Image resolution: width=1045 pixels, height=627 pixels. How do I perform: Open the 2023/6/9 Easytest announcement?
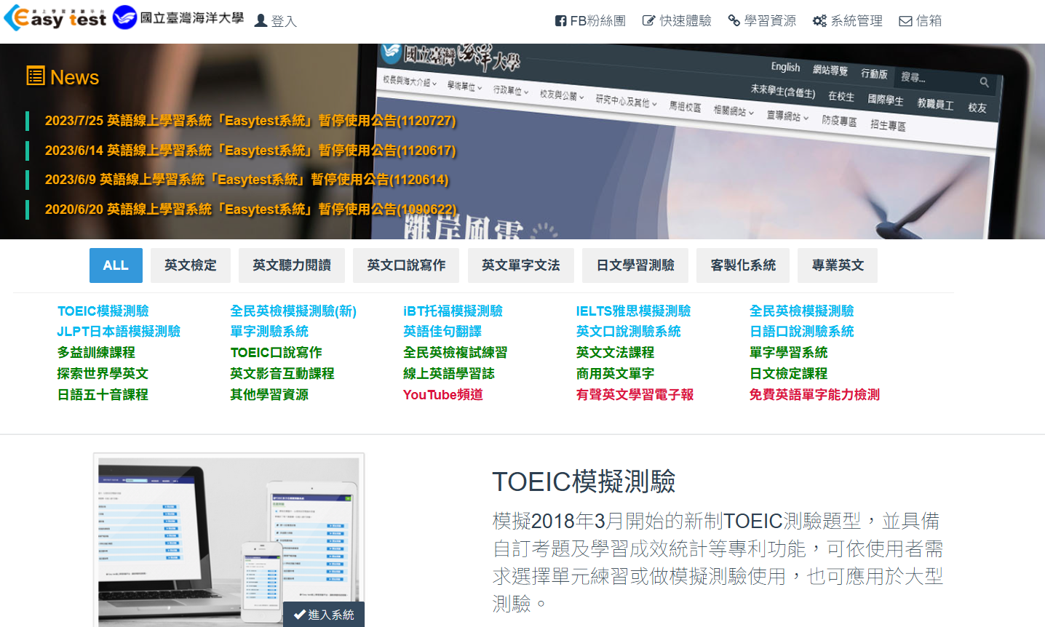(247, 180)
